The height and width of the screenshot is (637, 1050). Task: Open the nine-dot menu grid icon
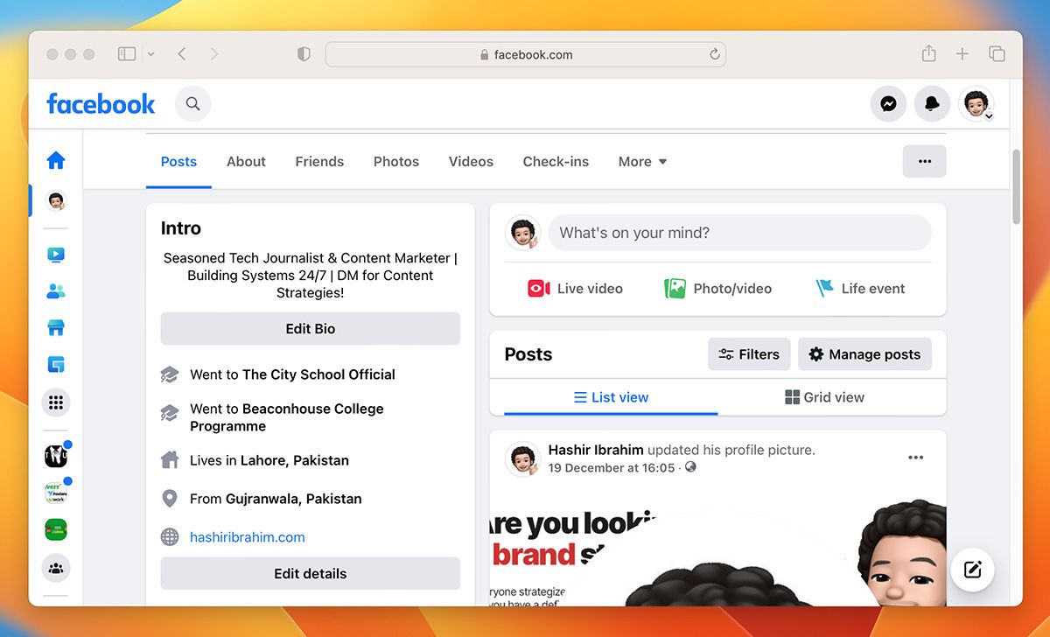(56, 402)
